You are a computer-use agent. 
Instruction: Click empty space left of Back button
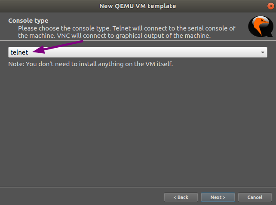[x=82, y=197]
